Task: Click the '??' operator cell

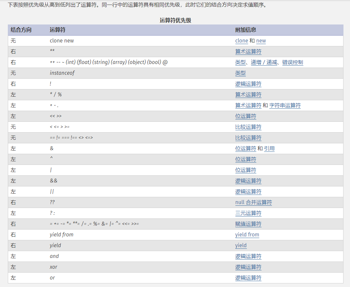Action: 52,202
